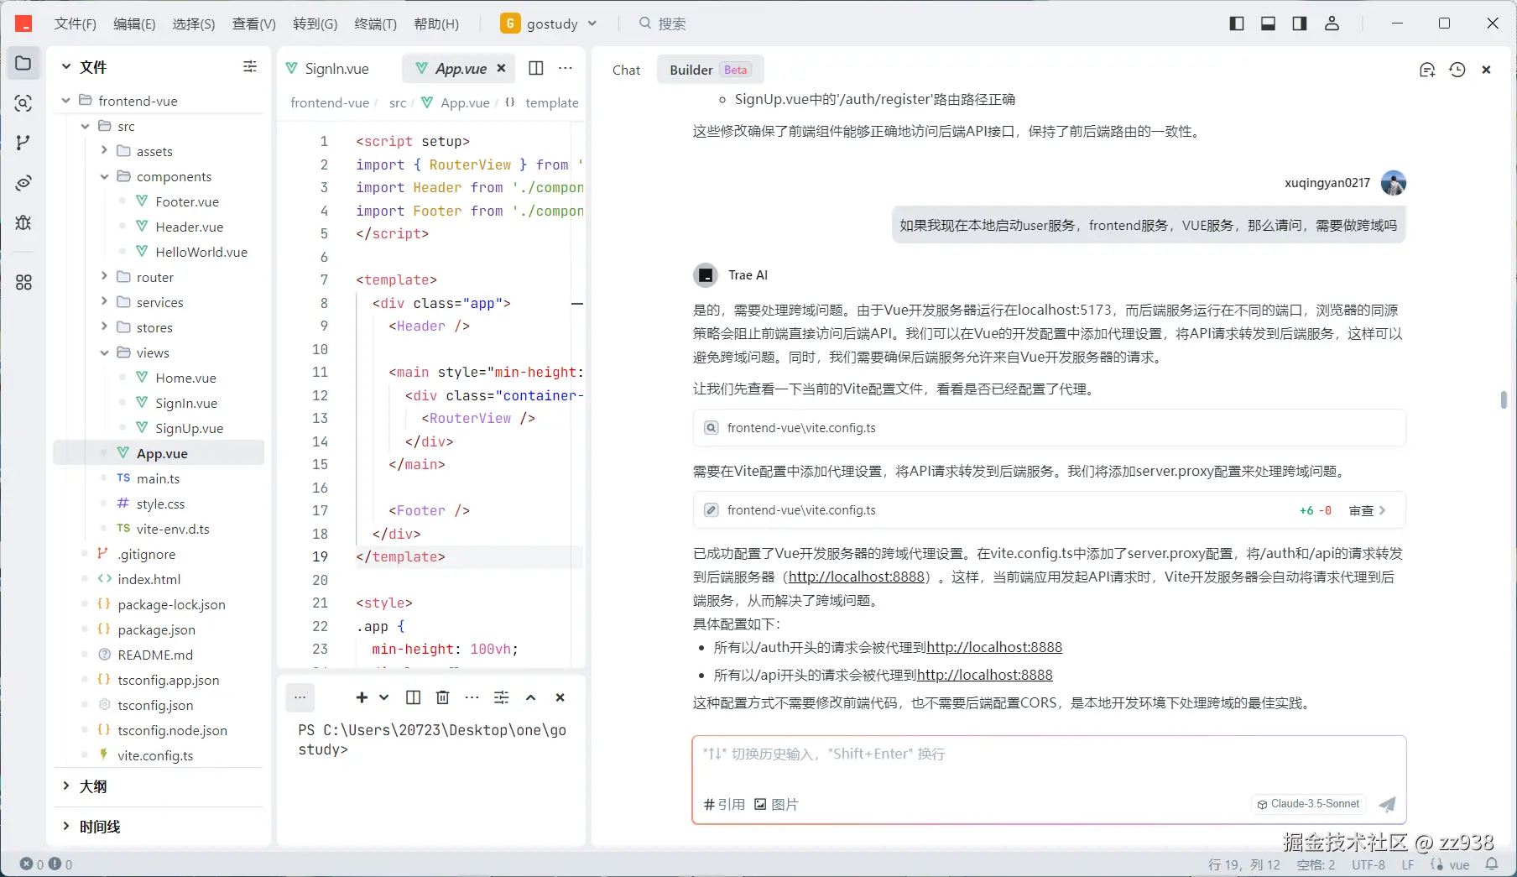Viewport: 1517px width, 877px height.
Task: Click the chat panel scrollbar thumb
Action: (1504, 399)
